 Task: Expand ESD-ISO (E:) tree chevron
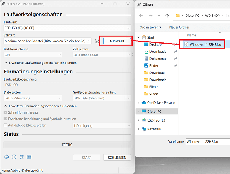[x=138, y=120]
